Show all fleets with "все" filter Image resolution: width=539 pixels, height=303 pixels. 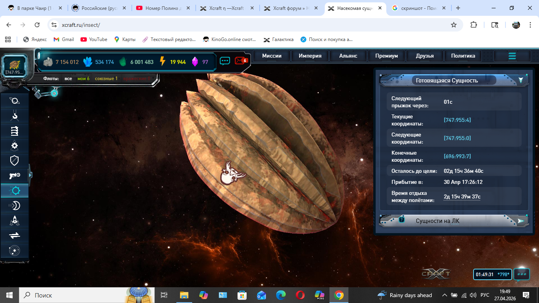68,79
